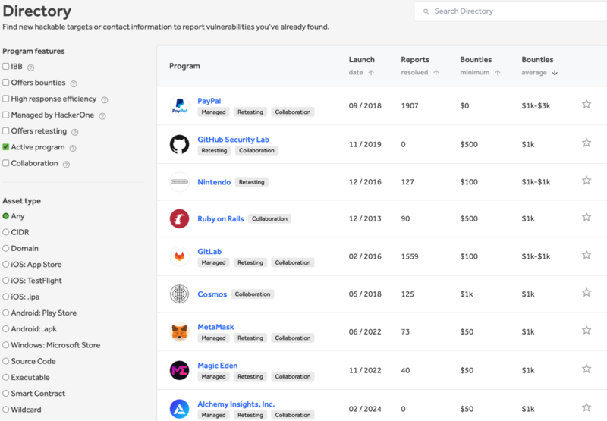Click the Cosmos Collaboration tag
The width and height of the screenshot is (607, 421).
pyautogui.click(x=253, y=294)
